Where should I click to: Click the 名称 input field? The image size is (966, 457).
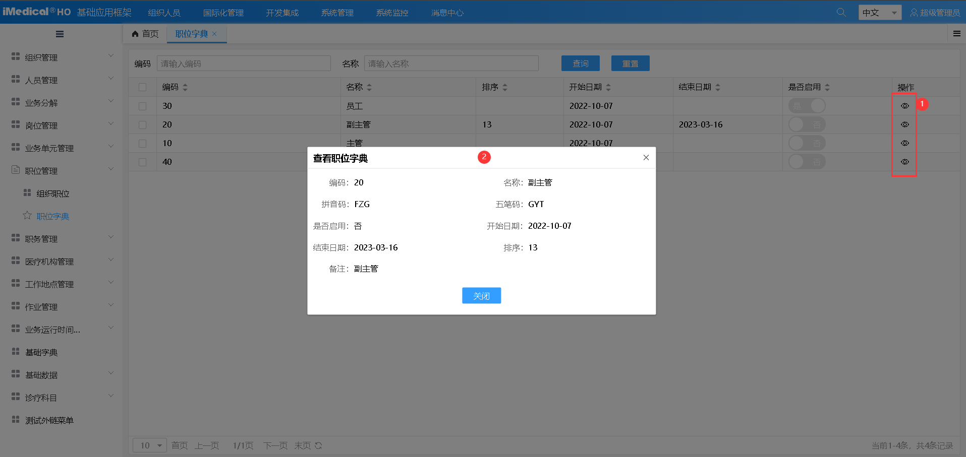tap(450, 63)
